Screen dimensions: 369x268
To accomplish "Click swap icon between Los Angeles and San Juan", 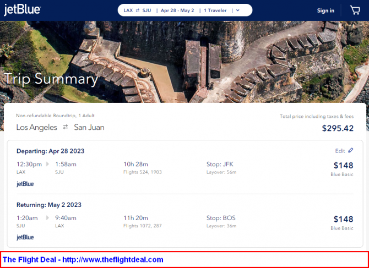I will [x=66, y=127].
